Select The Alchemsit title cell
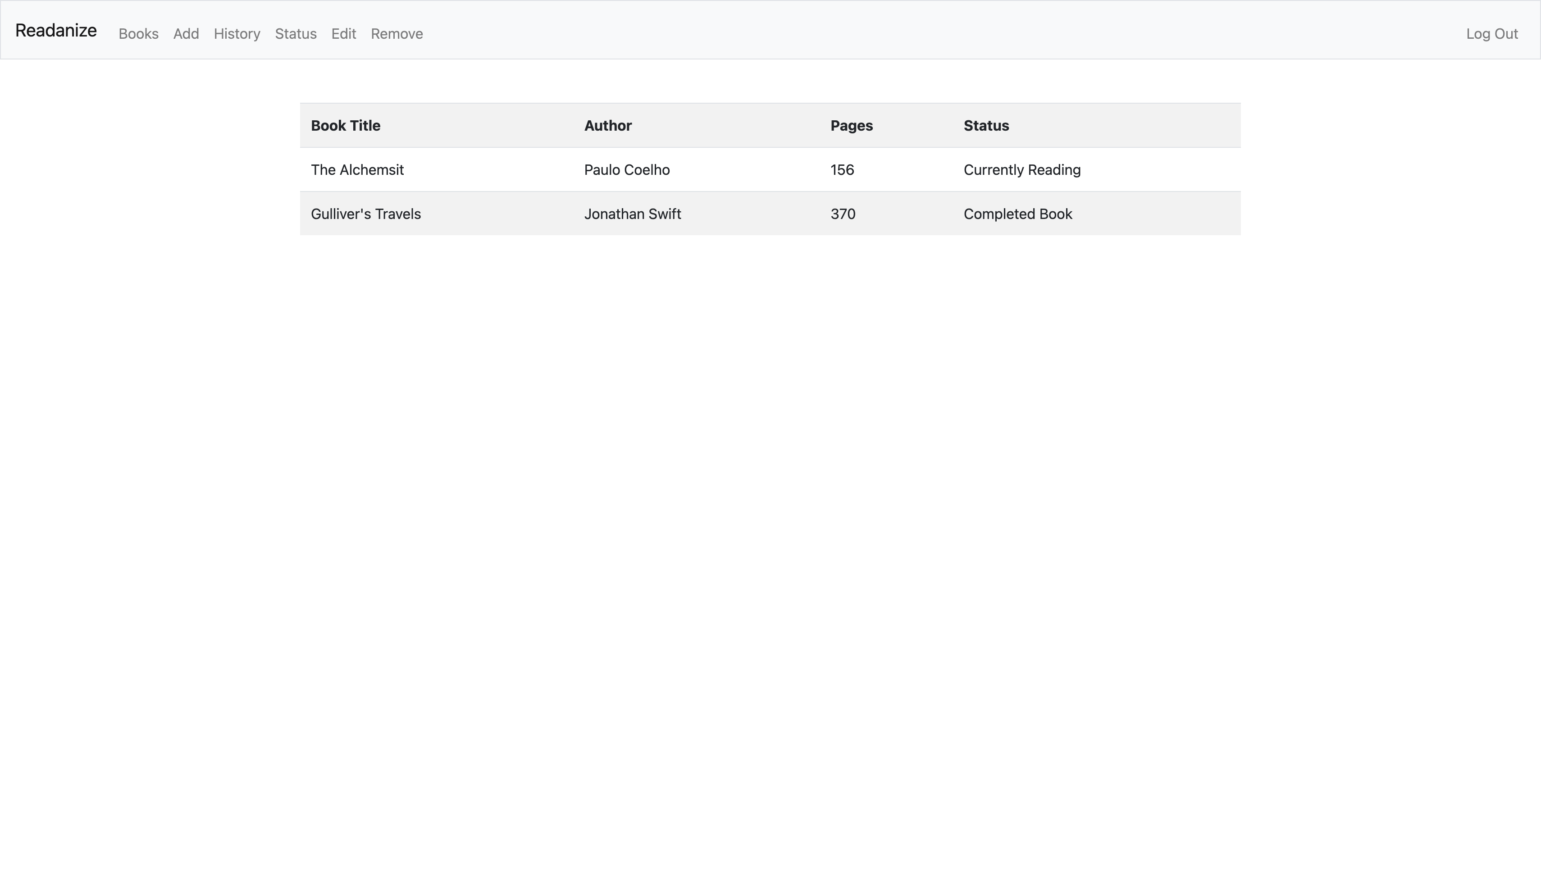 [x=357, y=170]
